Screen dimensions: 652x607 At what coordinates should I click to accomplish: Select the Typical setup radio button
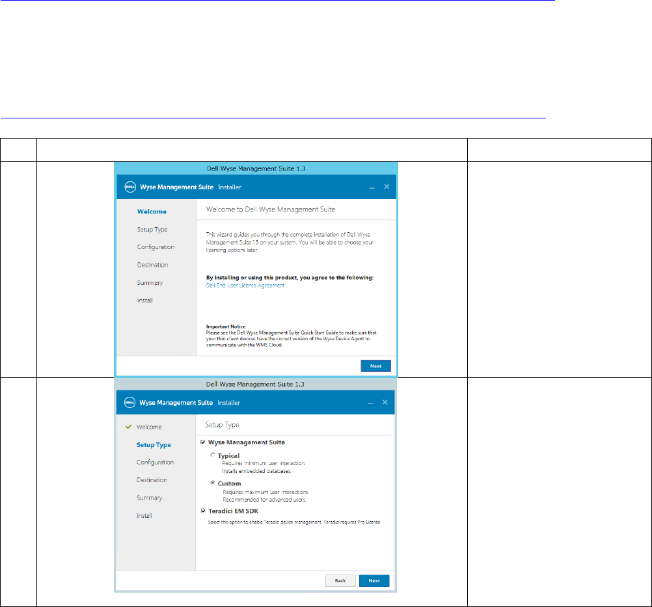[213, 455]
